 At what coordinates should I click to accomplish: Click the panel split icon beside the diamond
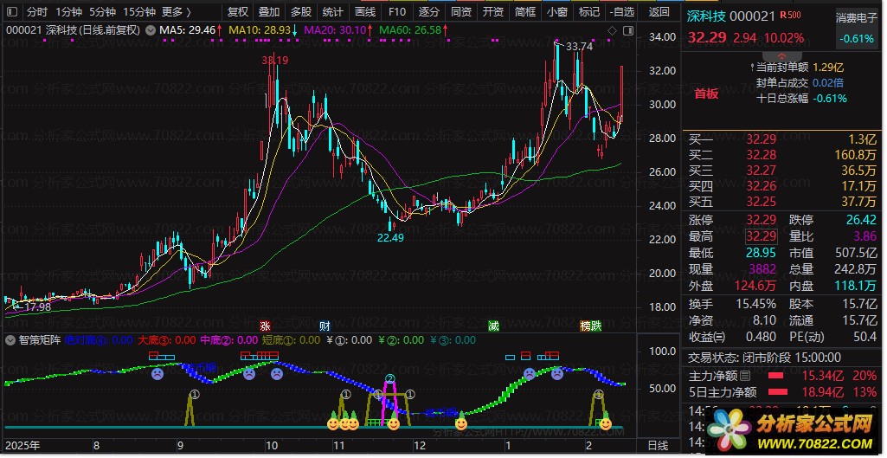[627, 30]
